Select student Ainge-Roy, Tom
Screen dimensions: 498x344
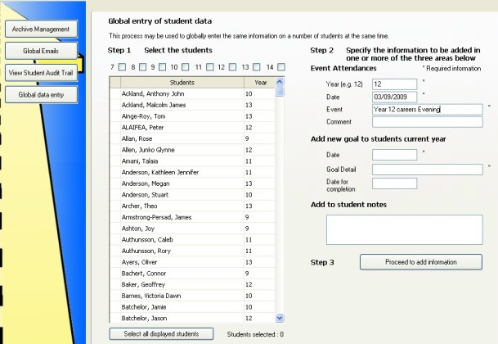coord(192,116)
